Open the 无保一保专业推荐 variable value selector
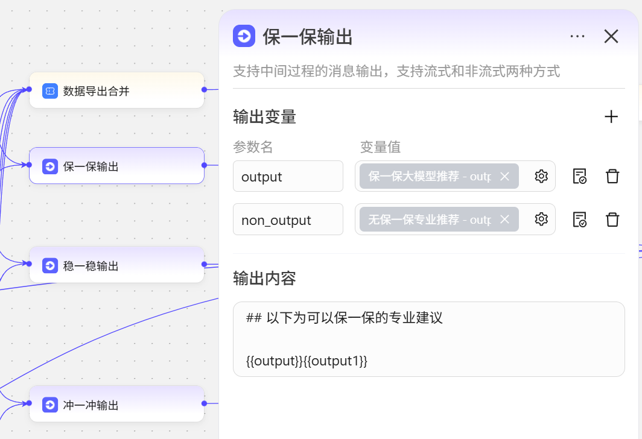Screen dimensions: 642x439 [x=430, y=219]
